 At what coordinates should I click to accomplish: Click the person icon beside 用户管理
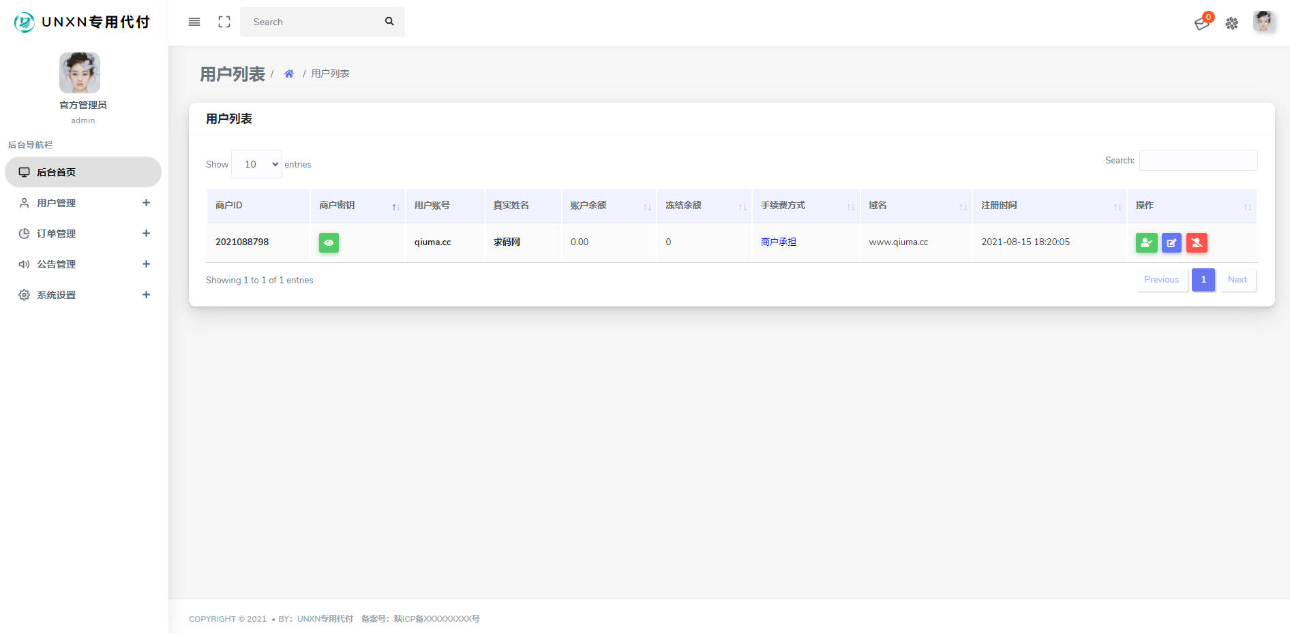click(x=24, y=203)
